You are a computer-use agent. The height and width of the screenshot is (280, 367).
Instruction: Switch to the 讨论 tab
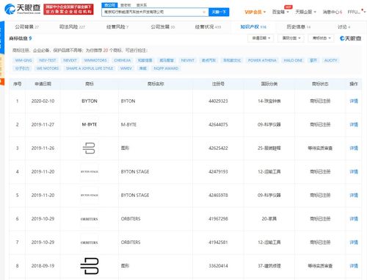344,27
